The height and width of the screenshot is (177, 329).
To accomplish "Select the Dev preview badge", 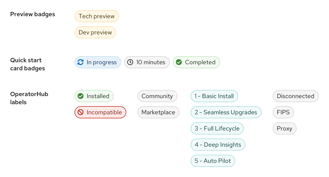I will pos(95,32).
